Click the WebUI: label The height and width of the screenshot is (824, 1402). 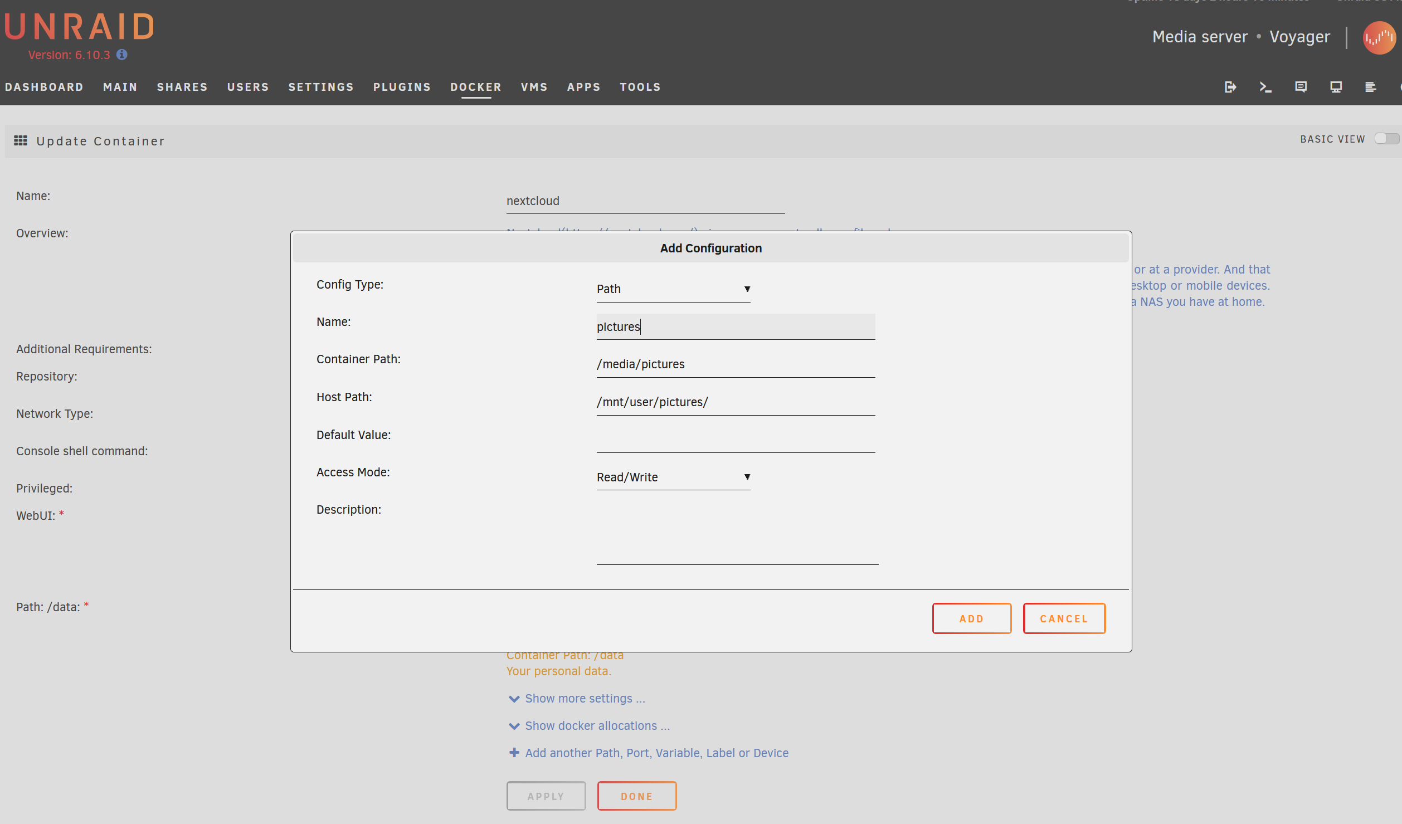[36, 515]
